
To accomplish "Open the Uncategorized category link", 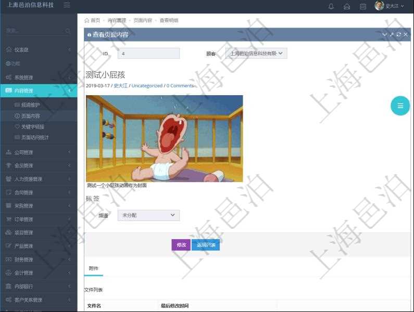I will (x=147, y=86).
